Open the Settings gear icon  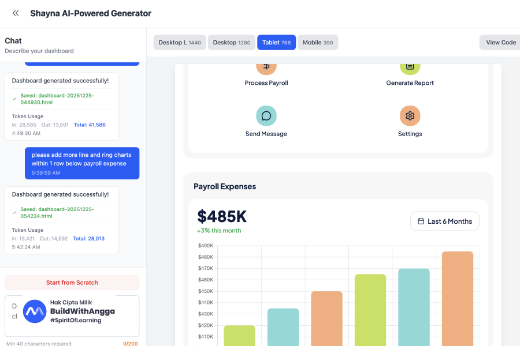[x=410, y=116]
